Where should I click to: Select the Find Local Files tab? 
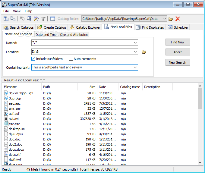tap(118, 27)
